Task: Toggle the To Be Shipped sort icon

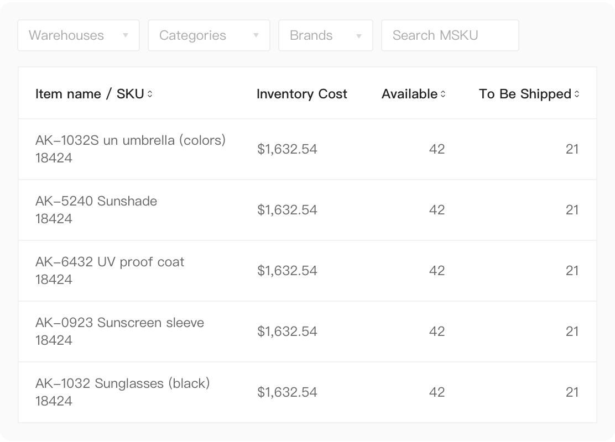Action: pyautogui.click(x=577, y=94)
